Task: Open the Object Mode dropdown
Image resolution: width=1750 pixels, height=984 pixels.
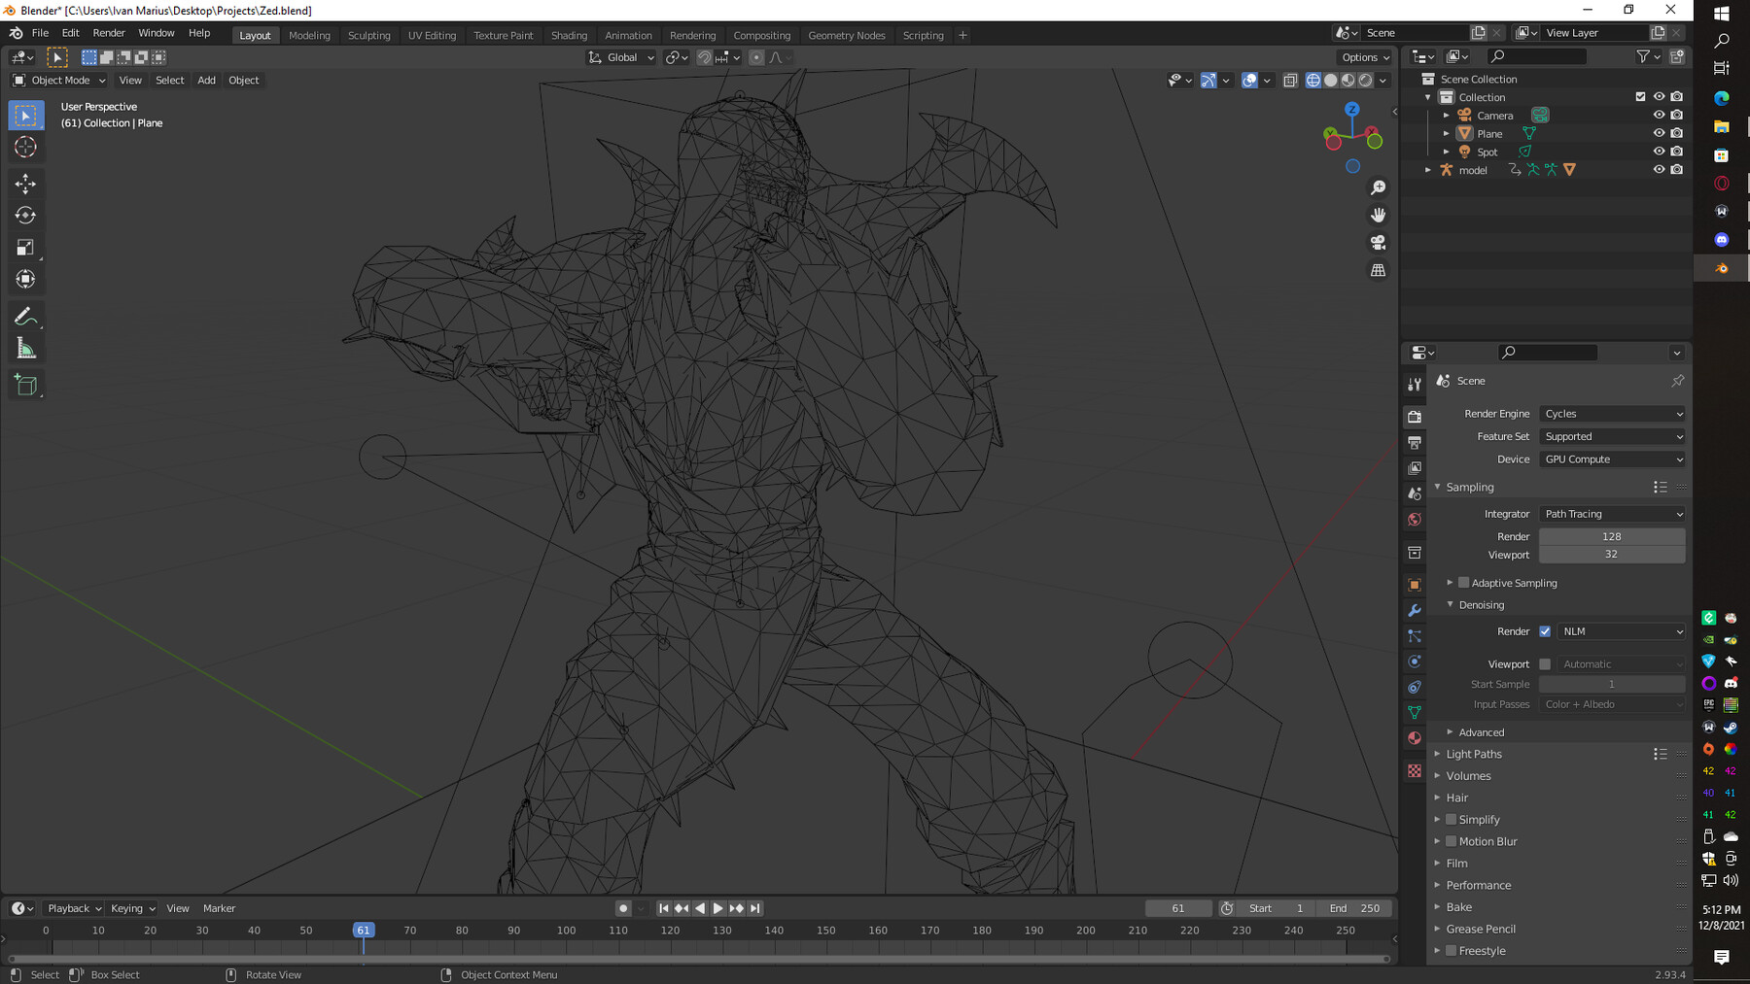Action: click(x=59, y=81)
